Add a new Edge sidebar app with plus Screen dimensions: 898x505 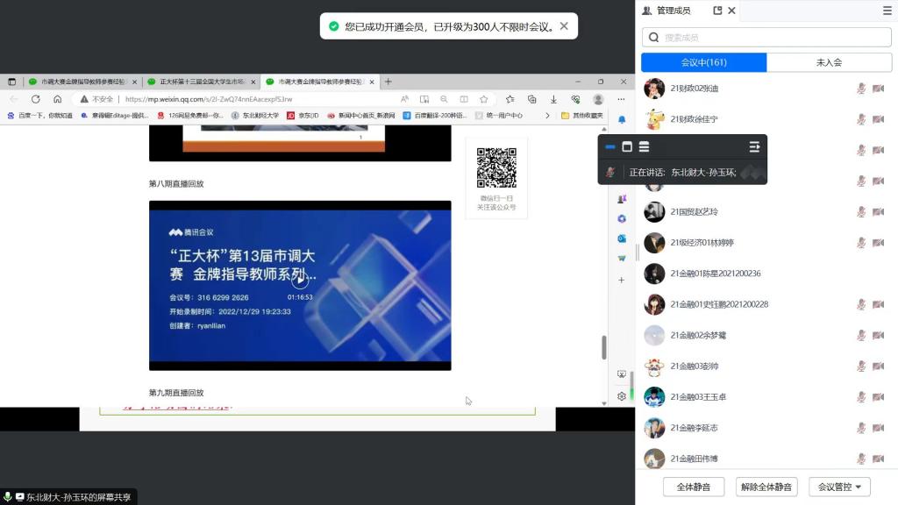coord(622,280)
